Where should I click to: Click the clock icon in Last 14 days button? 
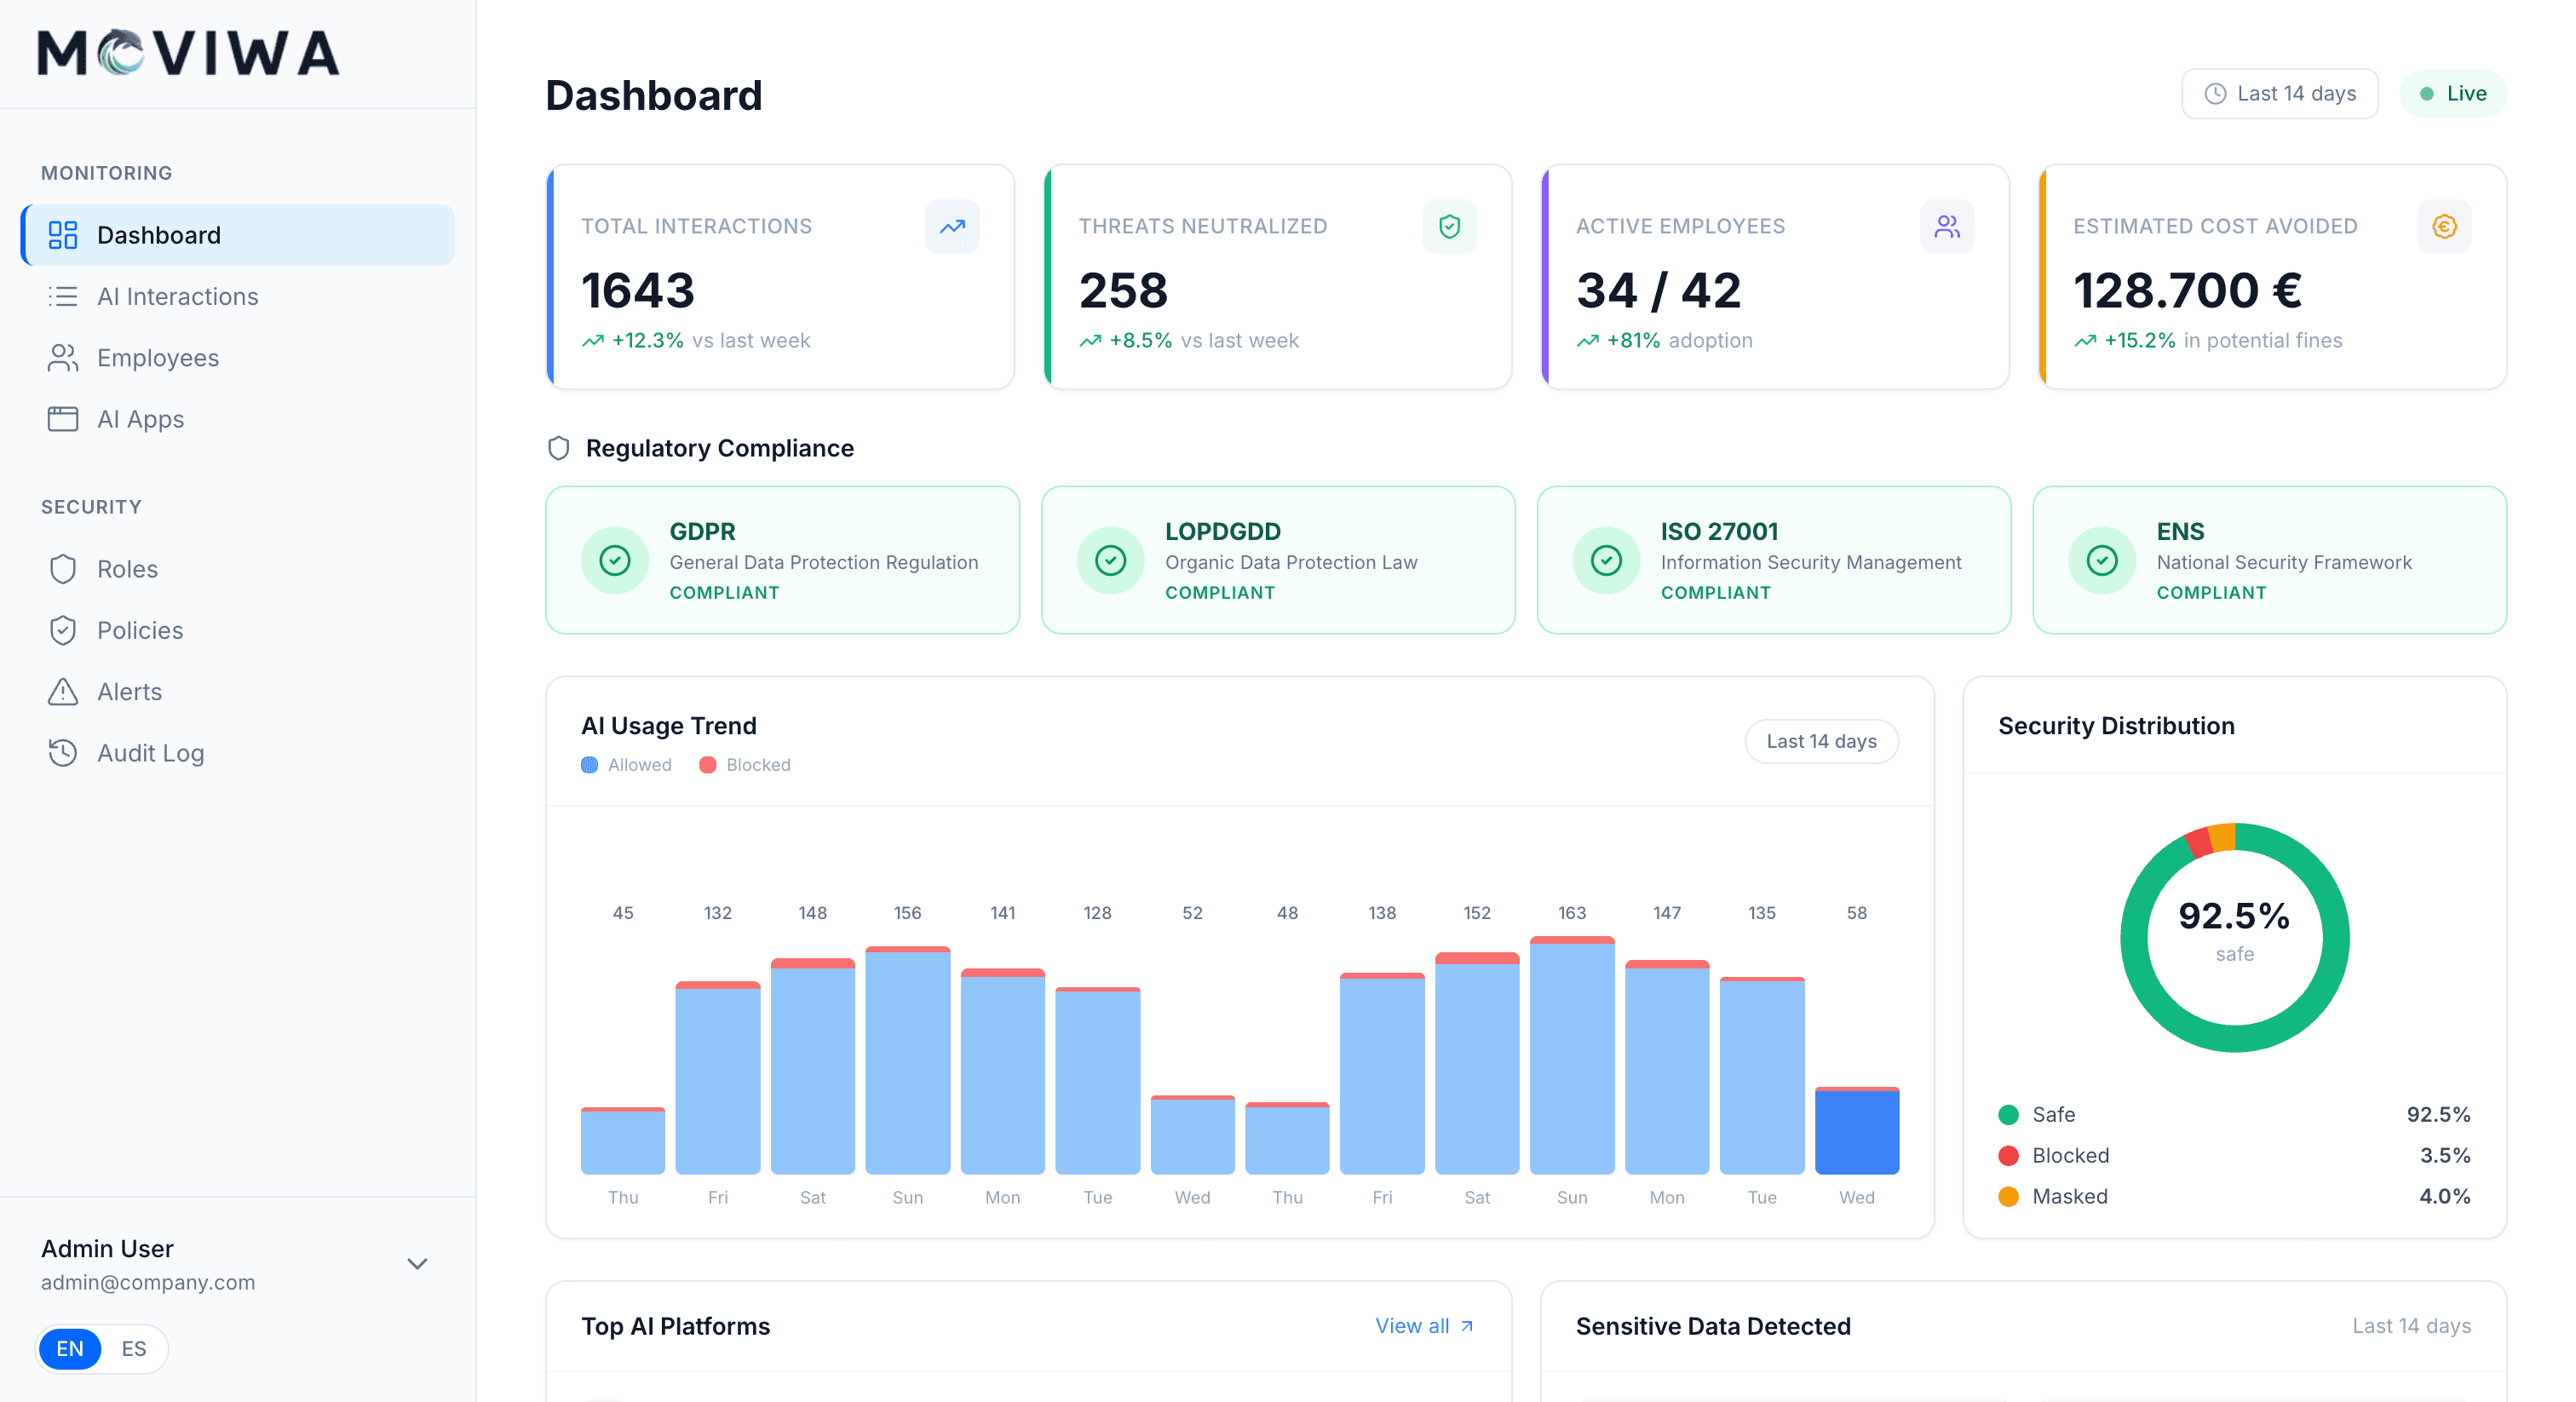tap(2215, 94)
